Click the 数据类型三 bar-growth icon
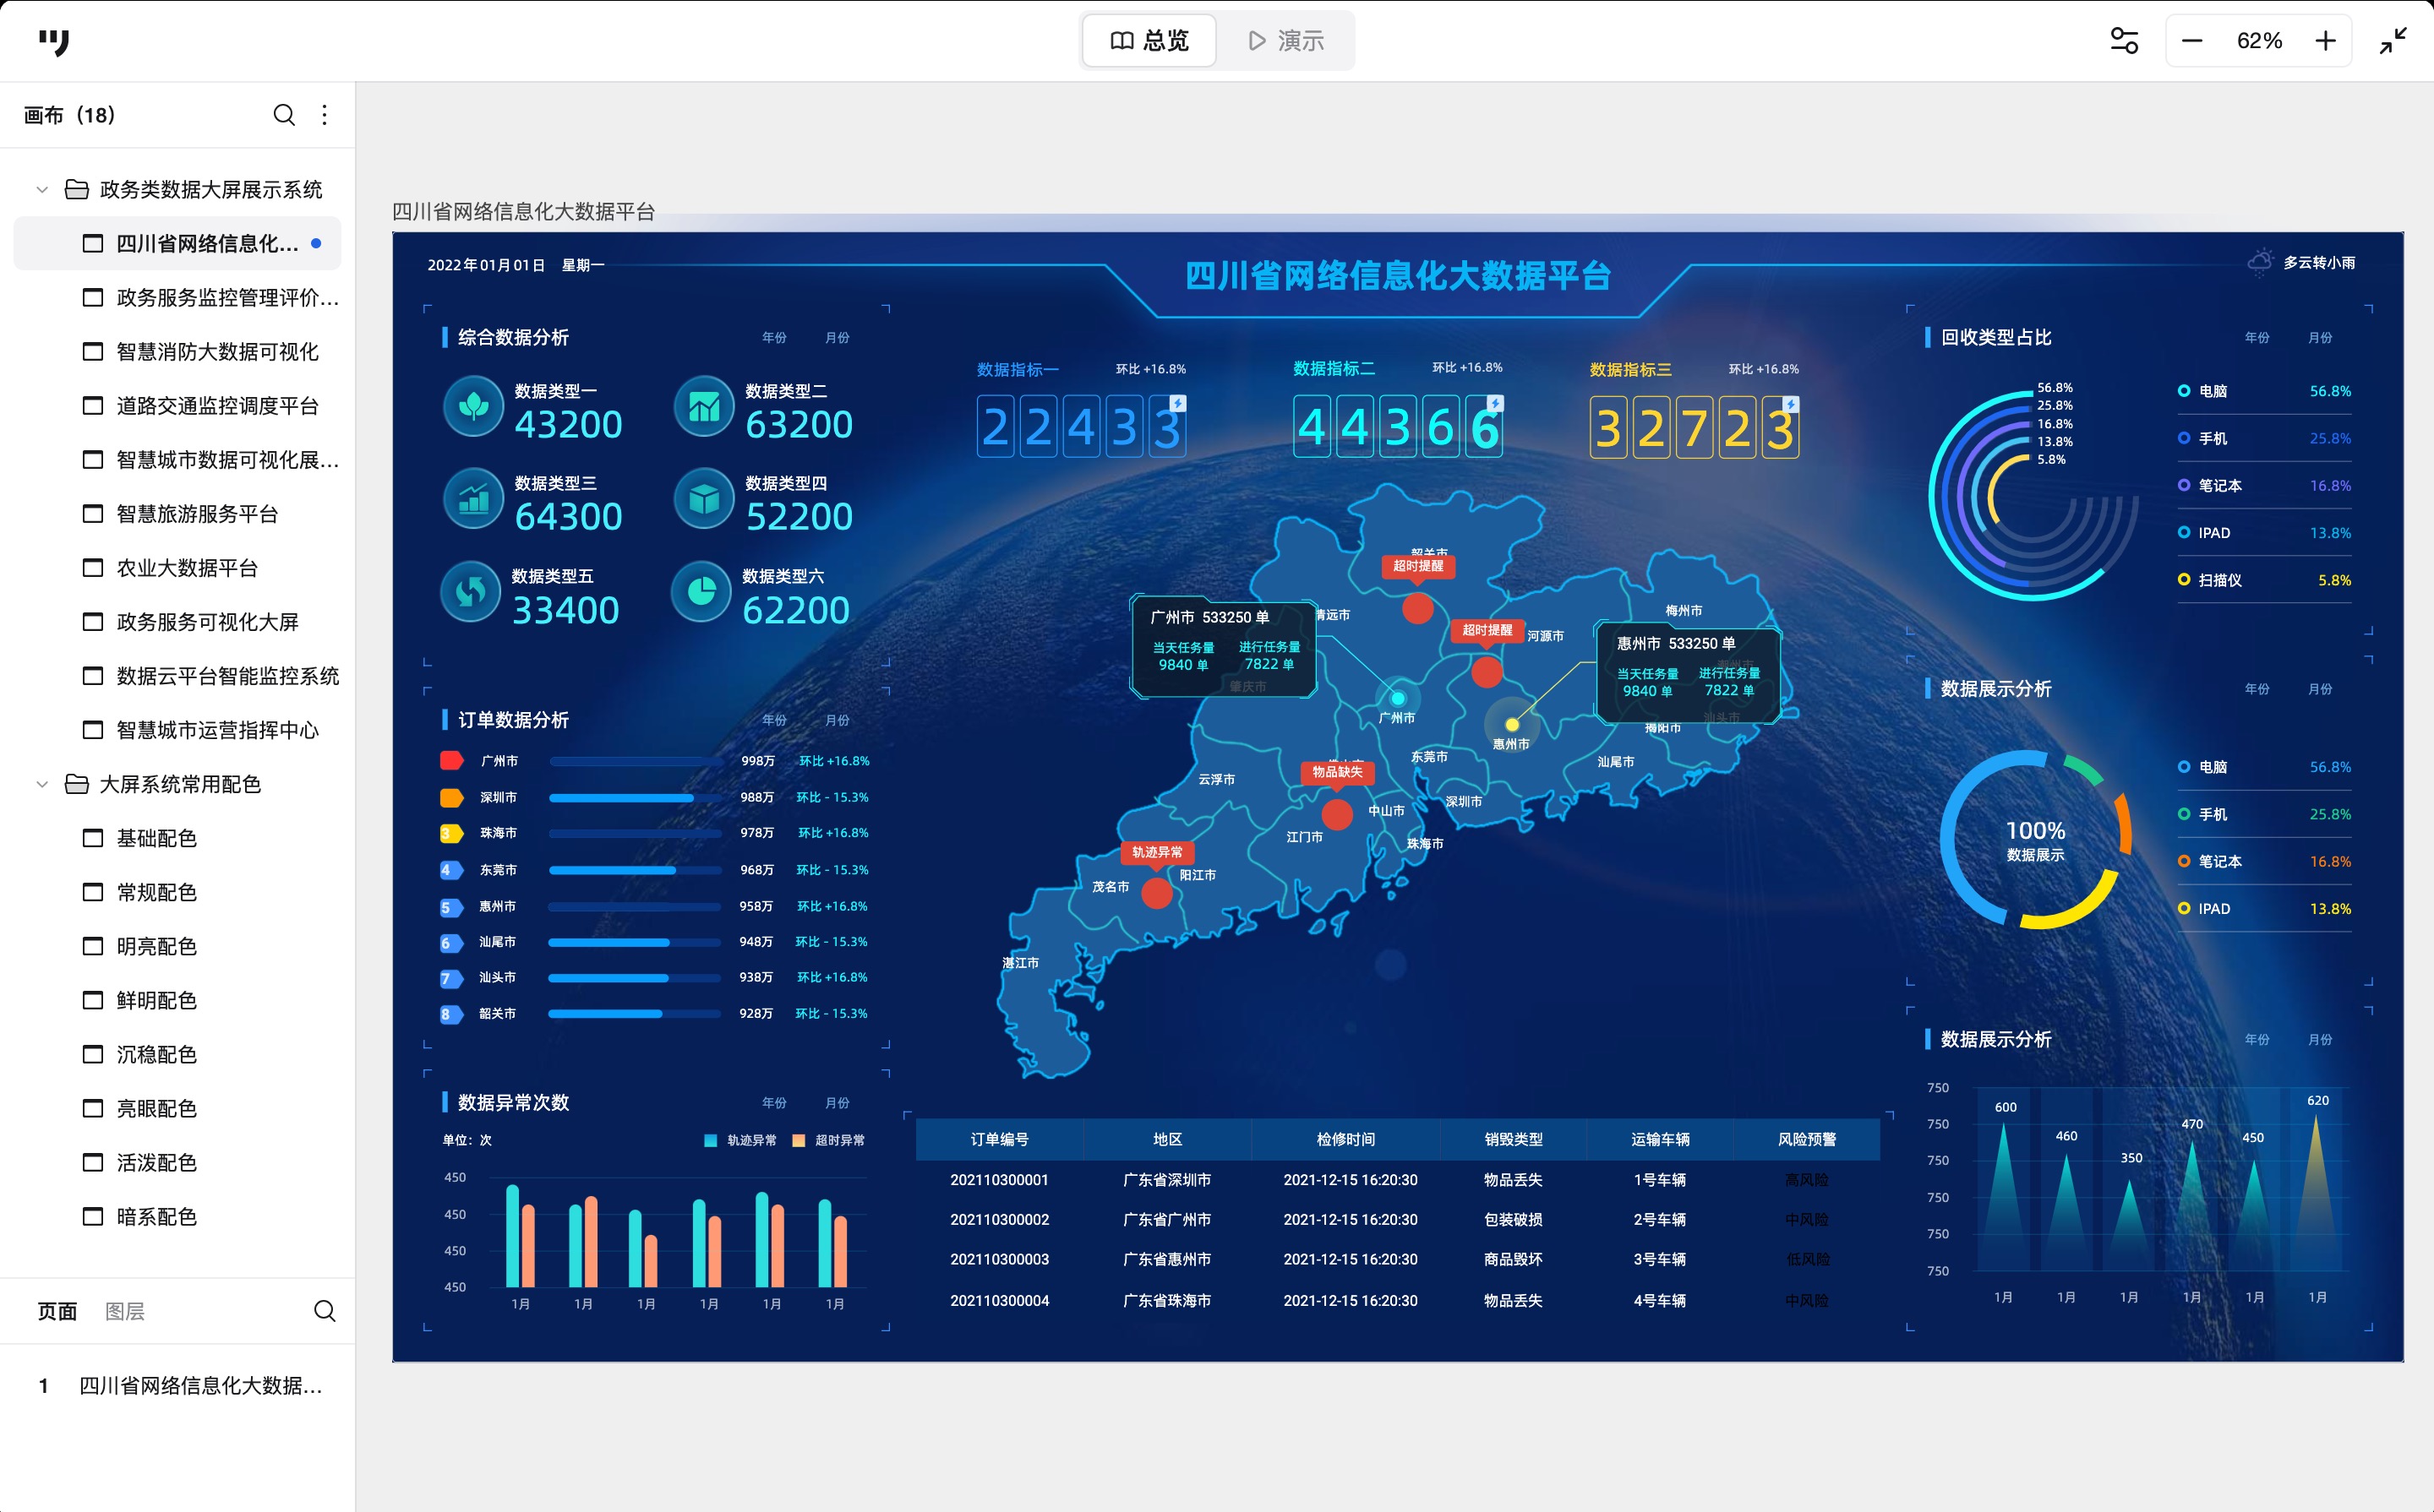Image resolution: width=2434 pixels, height=1512 pixels. [473, 498]
